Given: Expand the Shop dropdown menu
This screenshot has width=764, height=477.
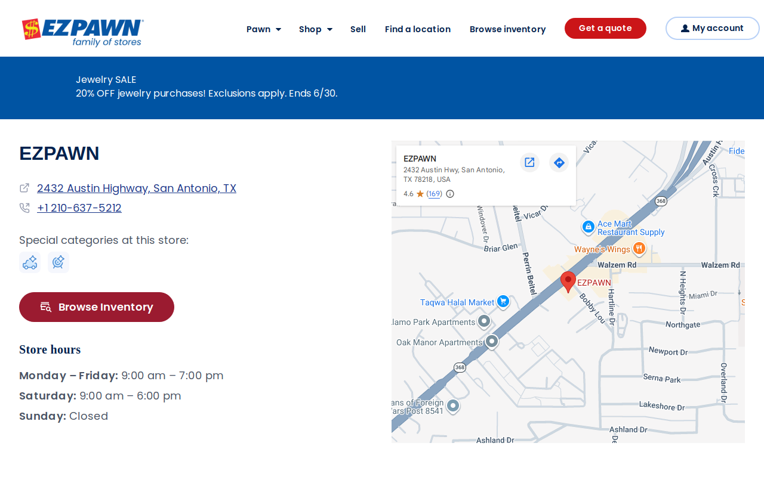Looking at the screenshot, I should pos(316,29).
